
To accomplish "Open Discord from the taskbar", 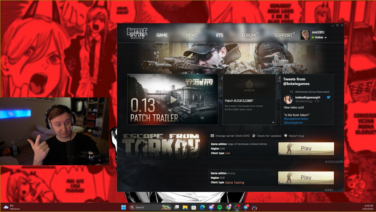I will 211,207.
